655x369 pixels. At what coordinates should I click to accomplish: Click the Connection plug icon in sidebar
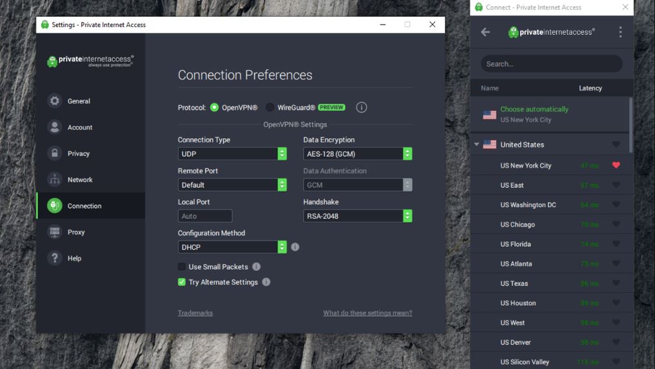point(54,206)
